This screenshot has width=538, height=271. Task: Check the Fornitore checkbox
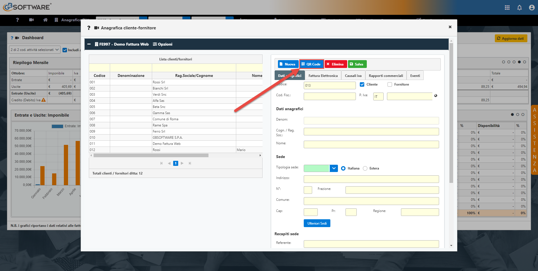pyautogui.click(x=390, y=84)
